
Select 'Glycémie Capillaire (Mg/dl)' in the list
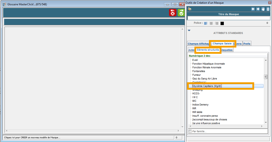tap(207, 86)
